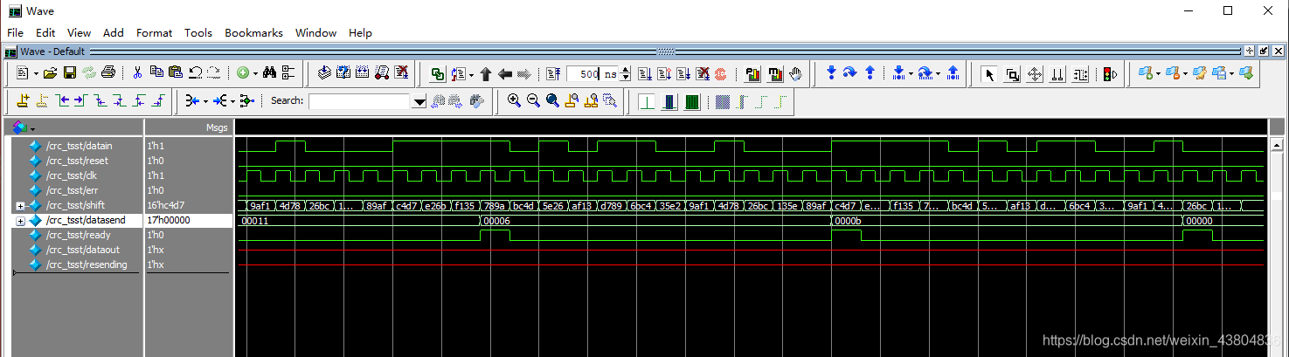The image size is (1289, 357).
Task: Click the Run simulation icon
Action: [x=644, y=74]
